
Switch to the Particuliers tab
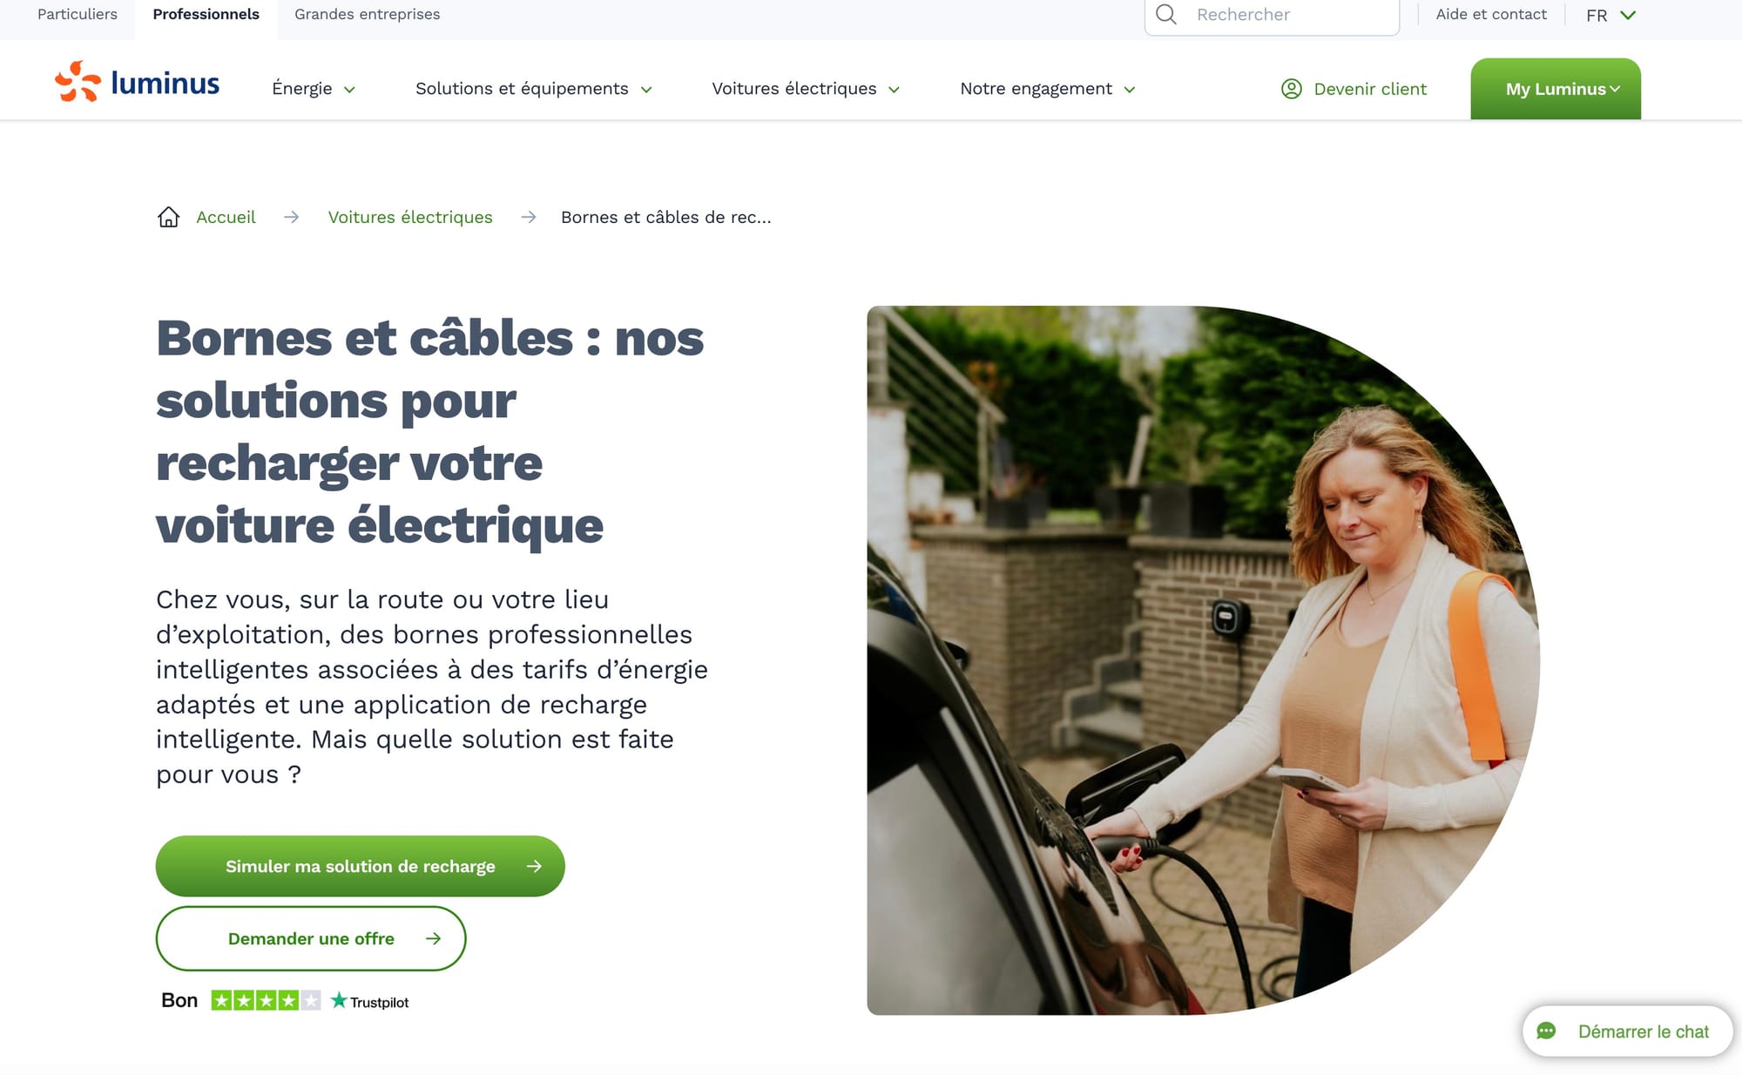point(78,15)
